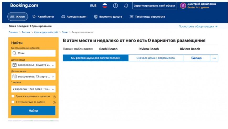Image resolution: width=228 pixels, height=129 pixels.
Task: Click the map thumbnail below search panel
Action: (33, 121)
